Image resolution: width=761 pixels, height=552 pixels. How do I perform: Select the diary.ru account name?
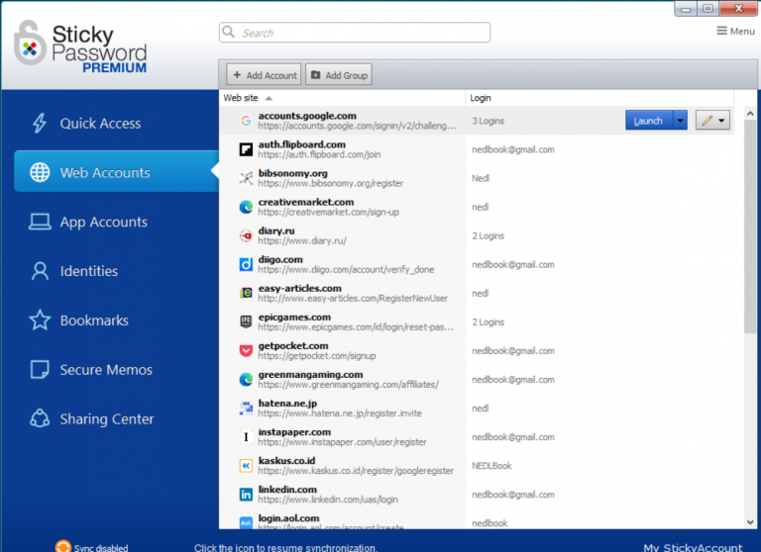(276, 230)
